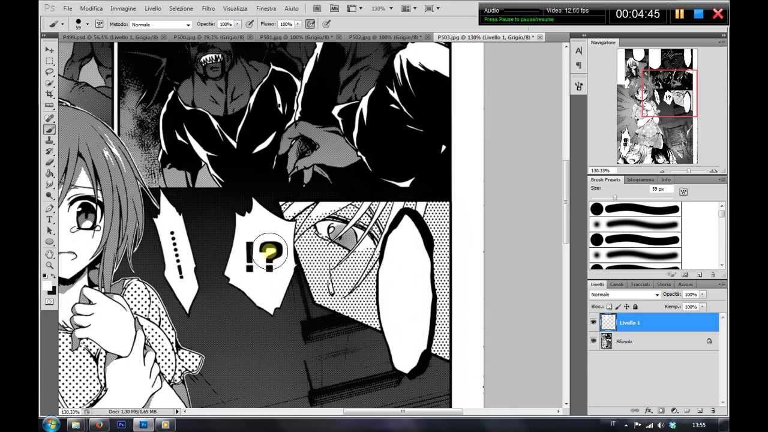Toggle lock all

[x=635, y=307]
